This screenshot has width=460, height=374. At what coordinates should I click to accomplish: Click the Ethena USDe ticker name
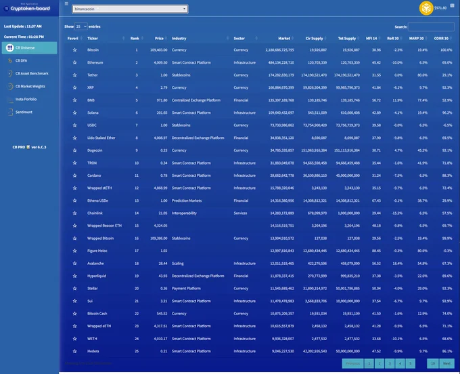[97, 201]
